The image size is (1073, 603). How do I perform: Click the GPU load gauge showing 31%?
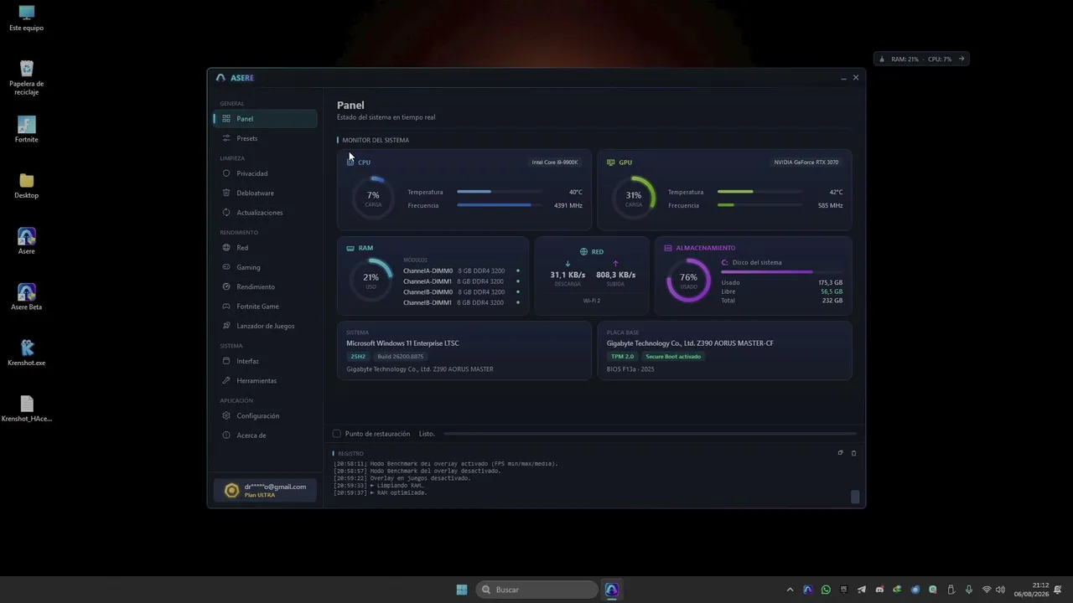(634, 198)
